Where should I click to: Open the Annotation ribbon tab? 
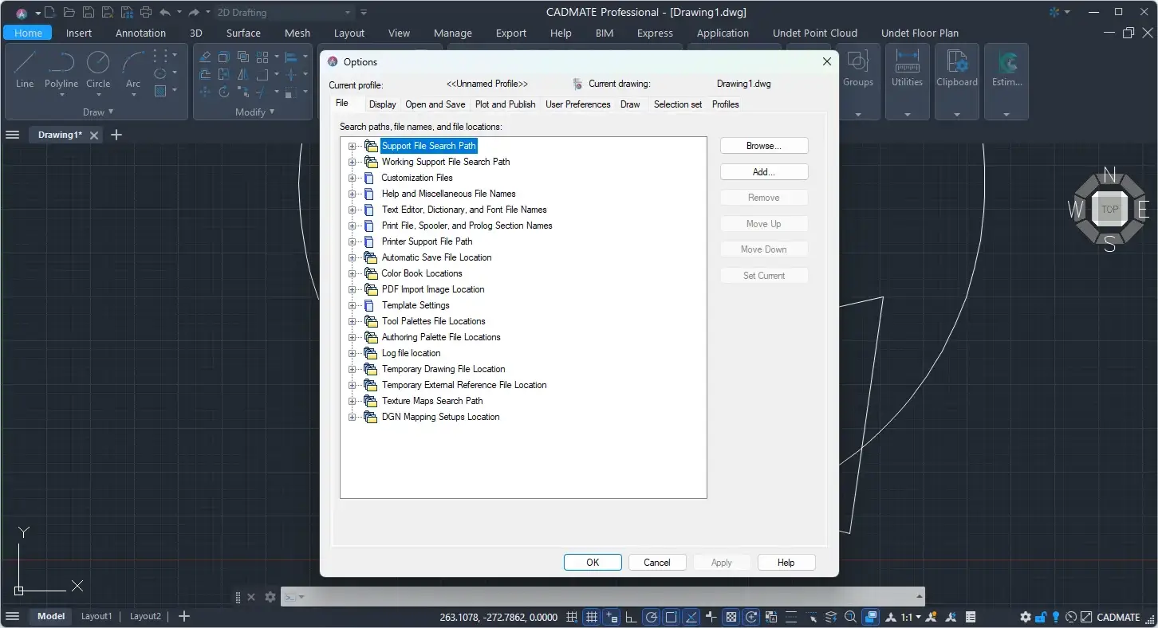point(140,33)
